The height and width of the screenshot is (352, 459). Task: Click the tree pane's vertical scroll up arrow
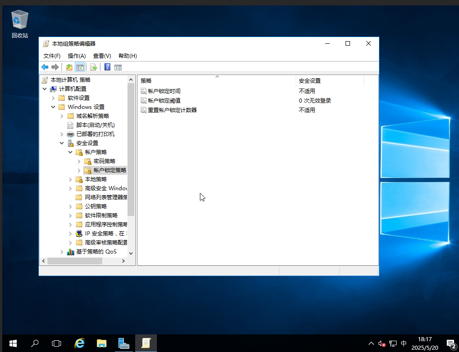tap(131, 80)
